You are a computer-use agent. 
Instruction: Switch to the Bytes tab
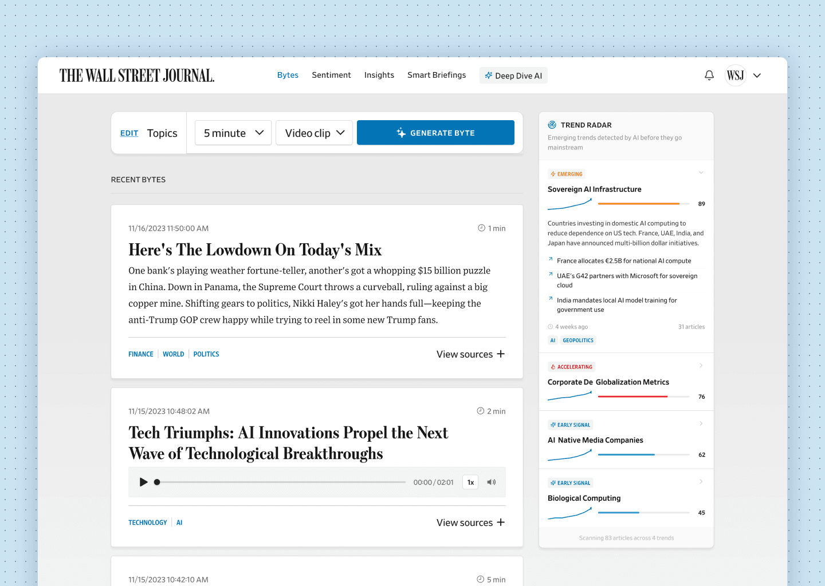(x=288, y=75)
